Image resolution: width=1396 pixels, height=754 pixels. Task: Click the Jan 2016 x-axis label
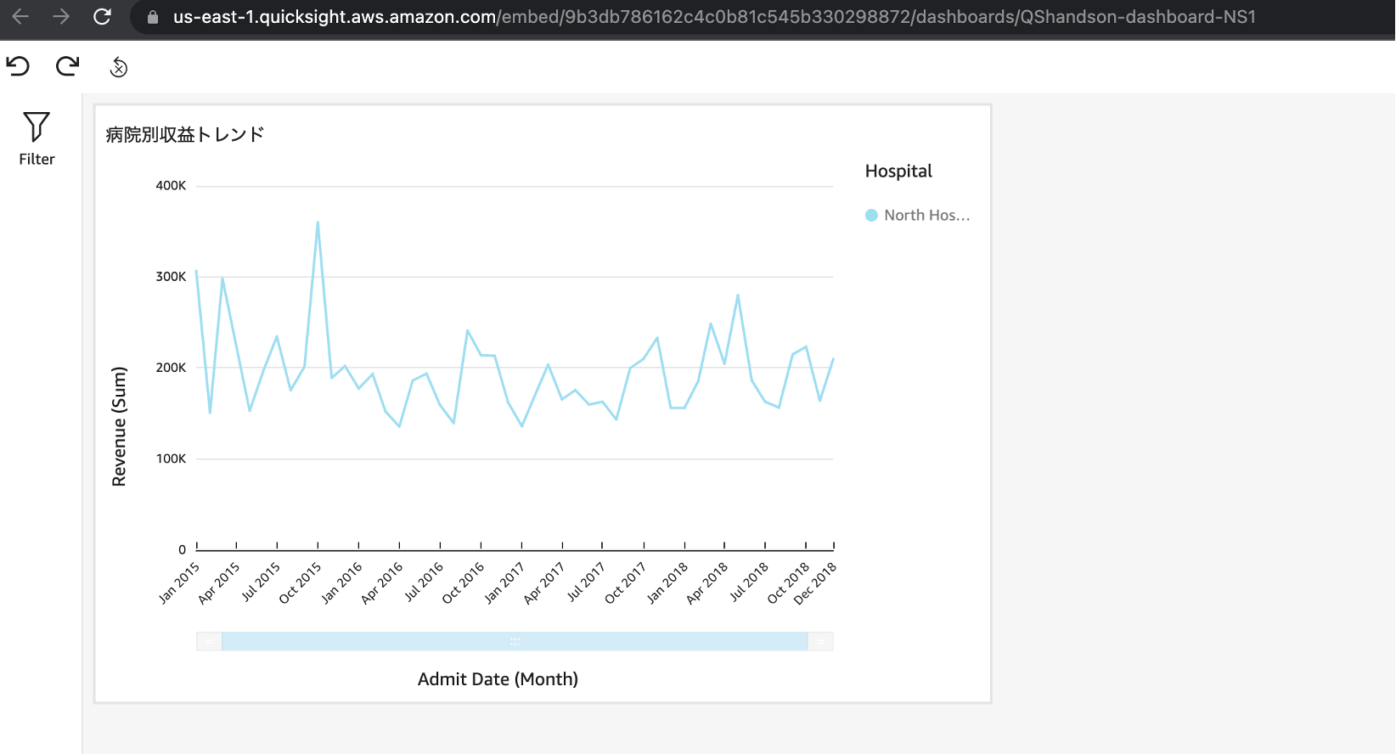(341, 582)
